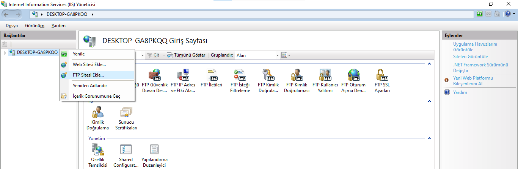Choose Yeniden Adlandır from context menu

pos(97,86)
